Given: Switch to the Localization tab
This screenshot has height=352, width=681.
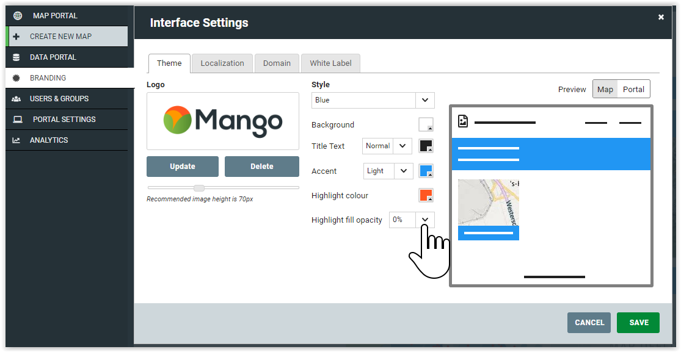Looking at the screenshot, I should 222,63.
